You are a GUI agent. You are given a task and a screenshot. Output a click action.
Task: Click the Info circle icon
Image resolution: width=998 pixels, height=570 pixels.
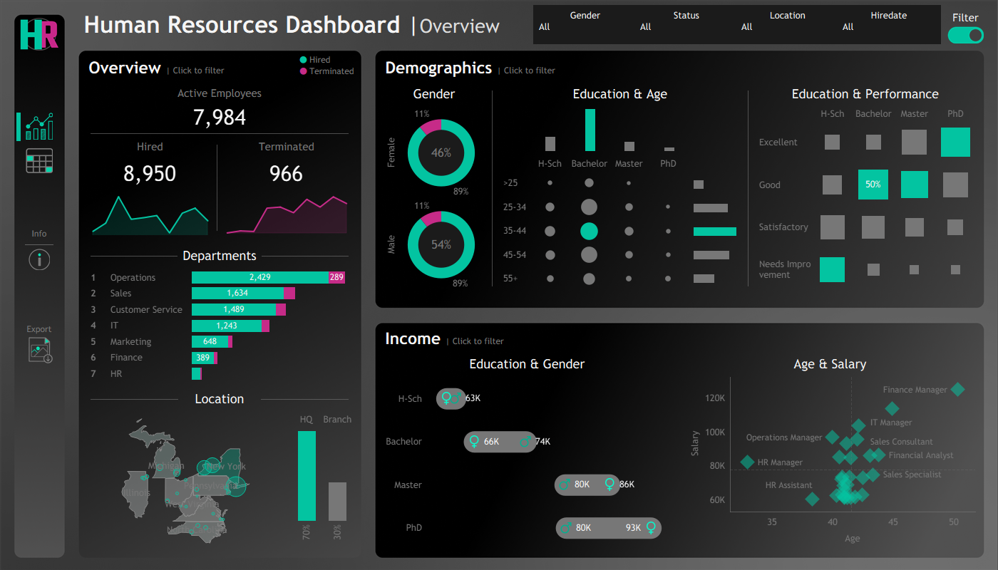[x=39, y=259]
